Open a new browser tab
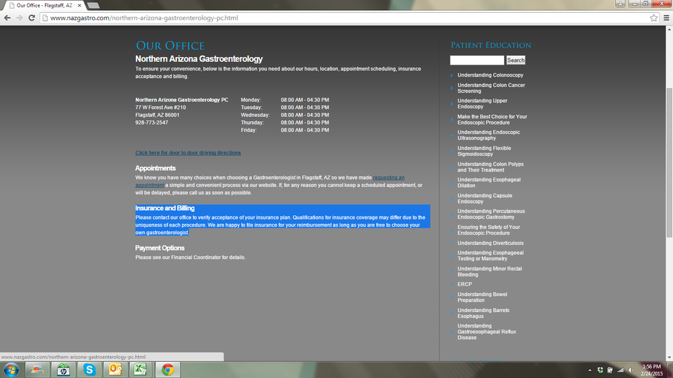 point(94,5)
